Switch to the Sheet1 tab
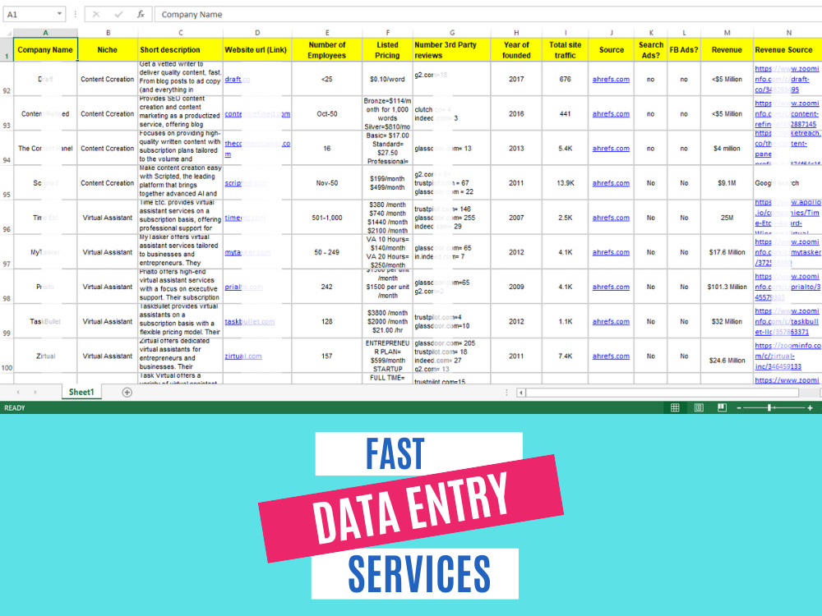The image size is (822, 616). tap(81, 392)
